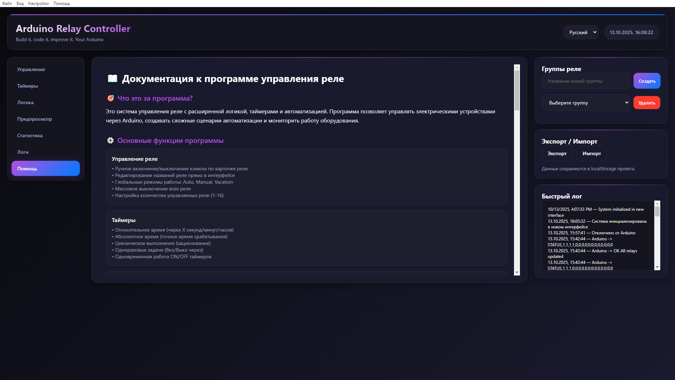
Task: Click the target icon beside 'Что это за программа?'
Action: (110, 98)
